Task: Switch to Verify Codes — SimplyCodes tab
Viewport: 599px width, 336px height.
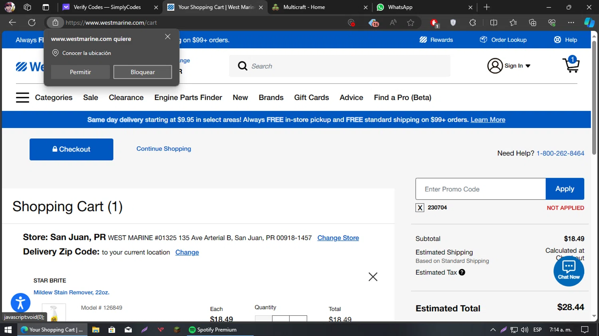Action: tap(110, 7)
